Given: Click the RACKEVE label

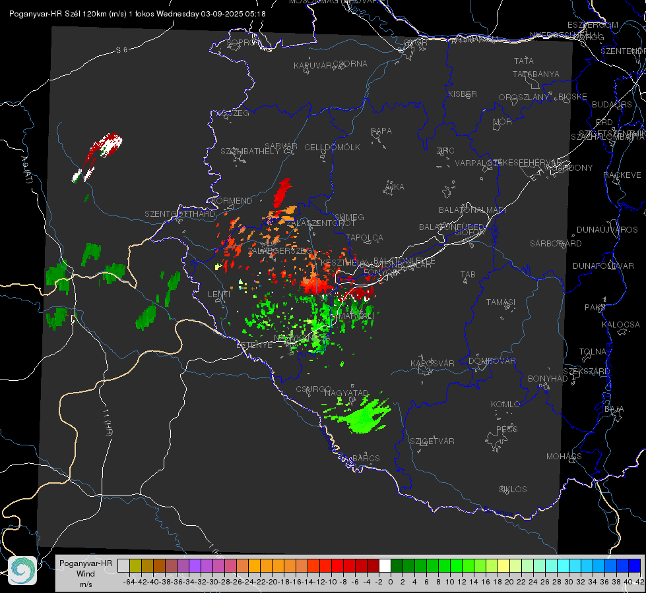Looking at the screenshot, I should pos(622,175).
